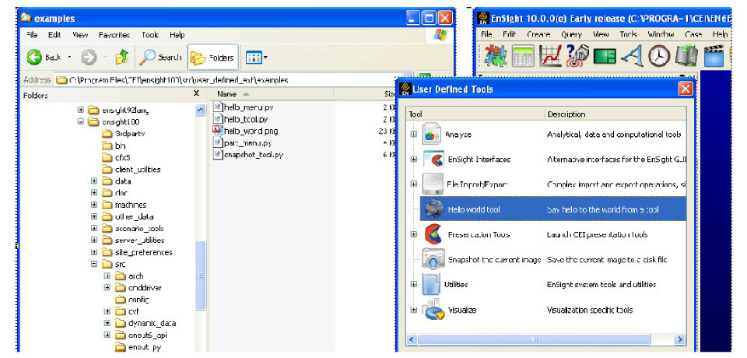This screenshot has width=747, height=358.
Task: Open the Case menu in EnSight
Action: 693,34
